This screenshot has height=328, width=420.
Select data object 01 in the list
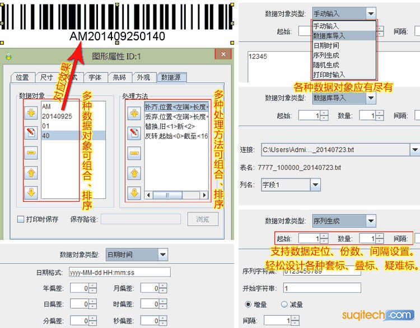[73, 126]
